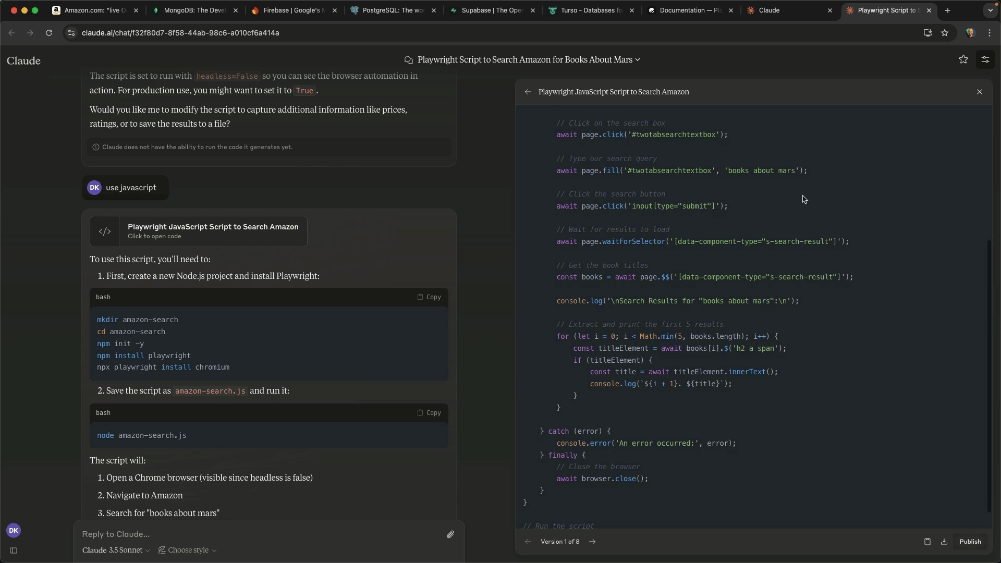Close the MongoDB browser tab
This screenshot has height=563, width=1001.
235,10
